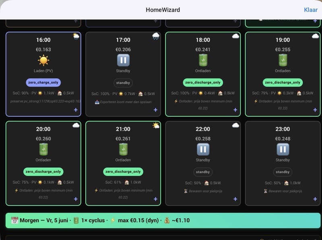Click the pause Standby icon at 23:00
The image size is (322, 240).
283,149
